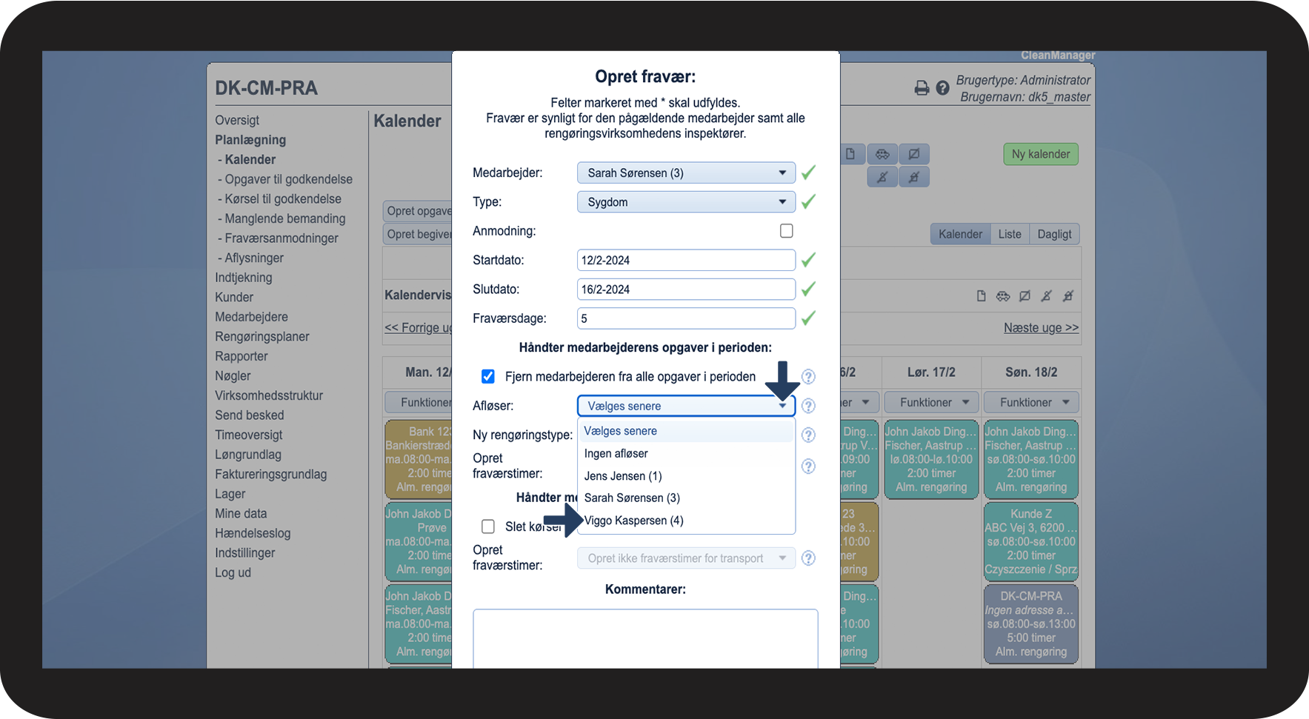The width and height of the screenshot is (1309, 719).
Task: Open Oversigt in the sidebar
Action: tap(237, 120)
